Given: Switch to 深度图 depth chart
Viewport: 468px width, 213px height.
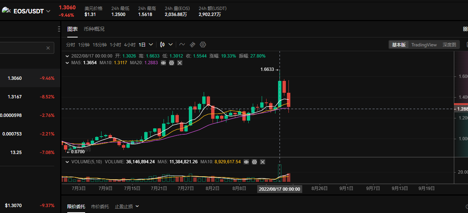Looking at the screenshot, I should click(x=449, y=45).
